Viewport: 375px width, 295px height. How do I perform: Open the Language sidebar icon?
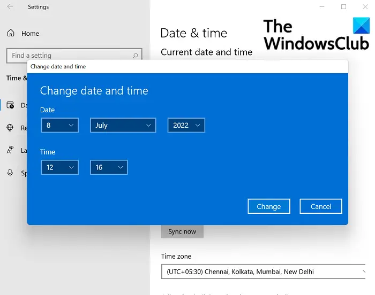(x=10, y=150)
